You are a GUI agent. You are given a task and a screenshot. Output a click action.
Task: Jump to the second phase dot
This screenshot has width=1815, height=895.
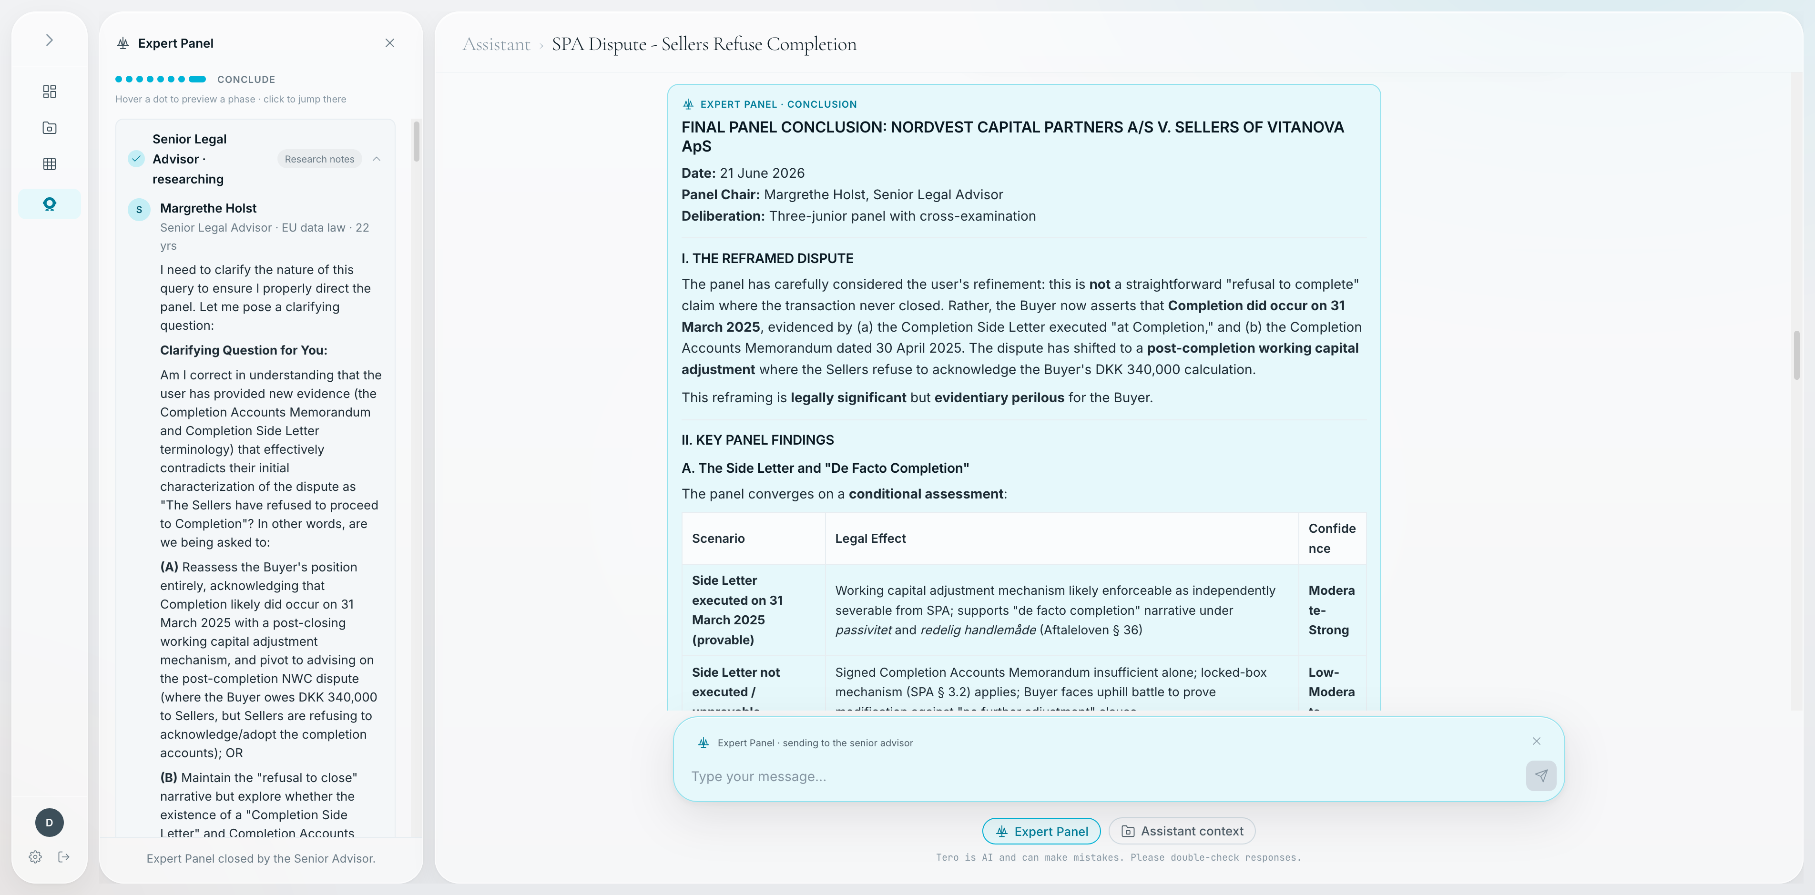pos(129,79)
